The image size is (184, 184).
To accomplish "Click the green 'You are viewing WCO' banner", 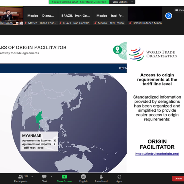I will click(x=79, y=2).
